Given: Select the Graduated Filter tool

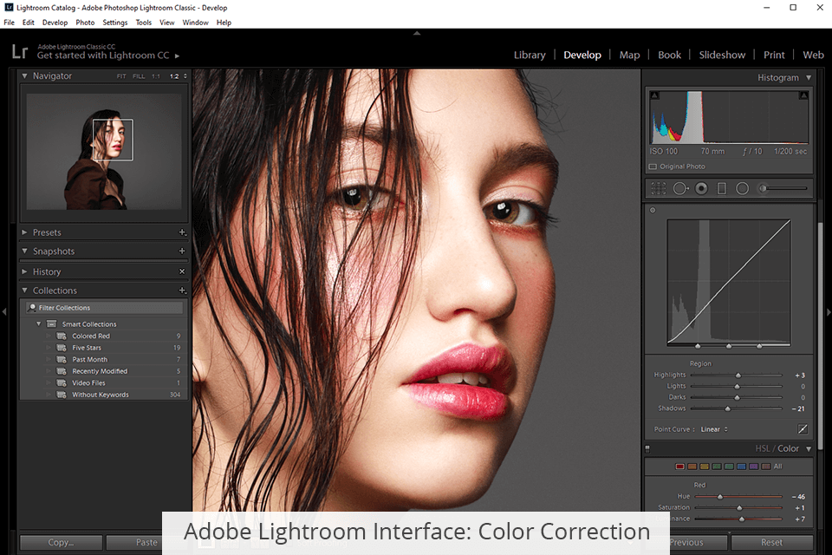Looking at the screenshot, I should coord(722,188).
